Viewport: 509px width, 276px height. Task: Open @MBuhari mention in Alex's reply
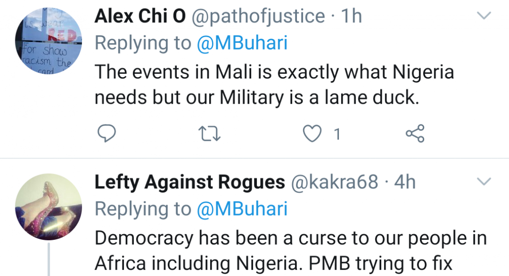click(x=242, y=43)
